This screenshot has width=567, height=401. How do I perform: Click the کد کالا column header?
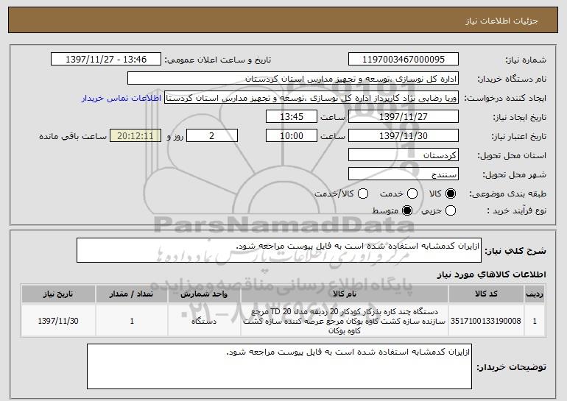486,294
